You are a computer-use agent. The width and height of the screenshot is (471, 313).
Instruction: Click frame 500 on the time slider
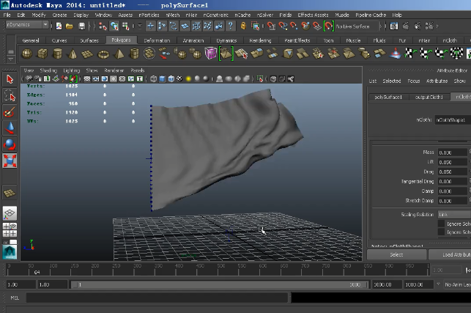click(221, 270)
